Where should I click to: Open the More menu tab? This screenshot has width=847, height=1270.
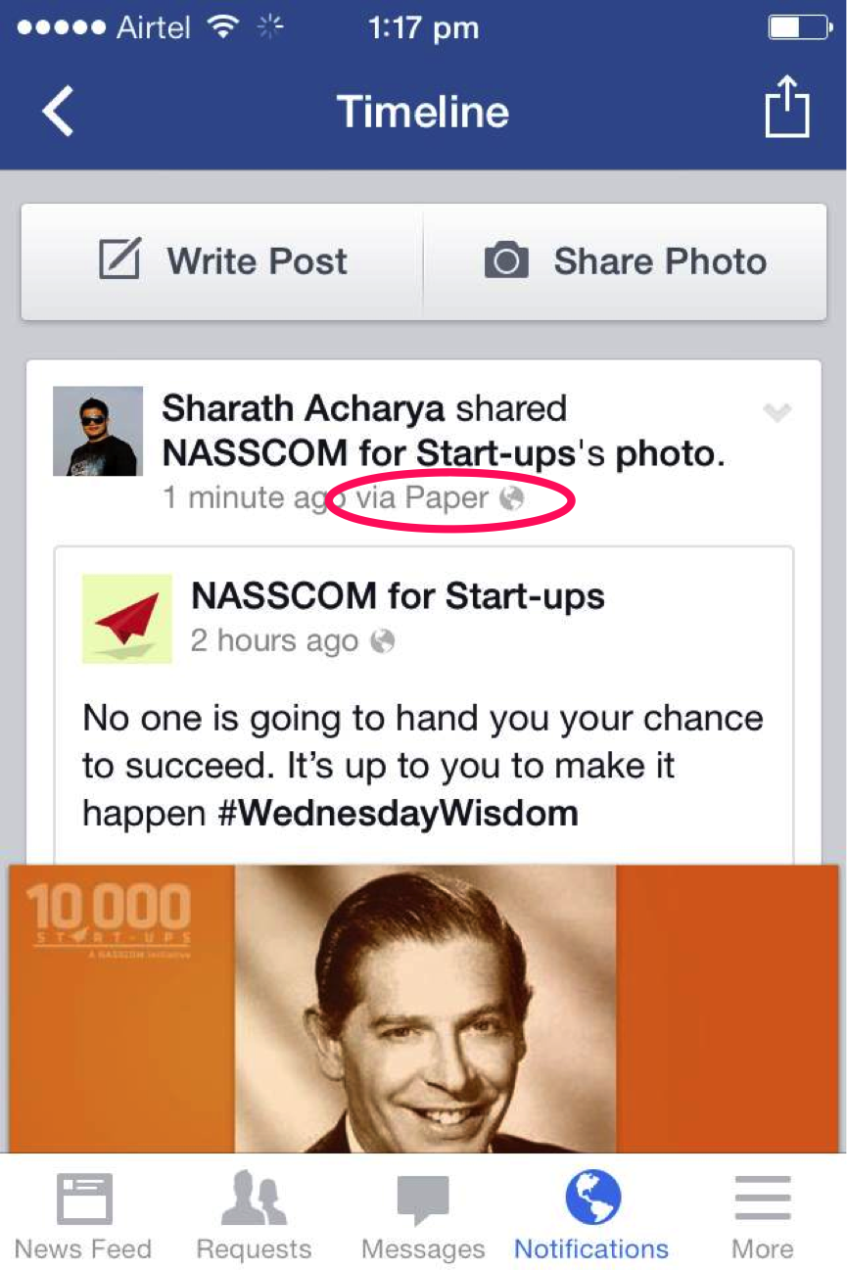tap(762, 1215)
